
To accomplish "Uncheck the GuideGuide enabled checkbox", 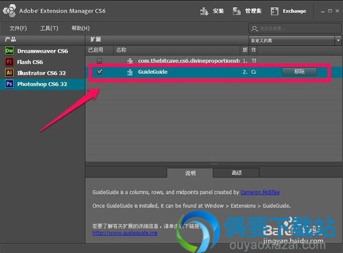I will coord(99,72).
